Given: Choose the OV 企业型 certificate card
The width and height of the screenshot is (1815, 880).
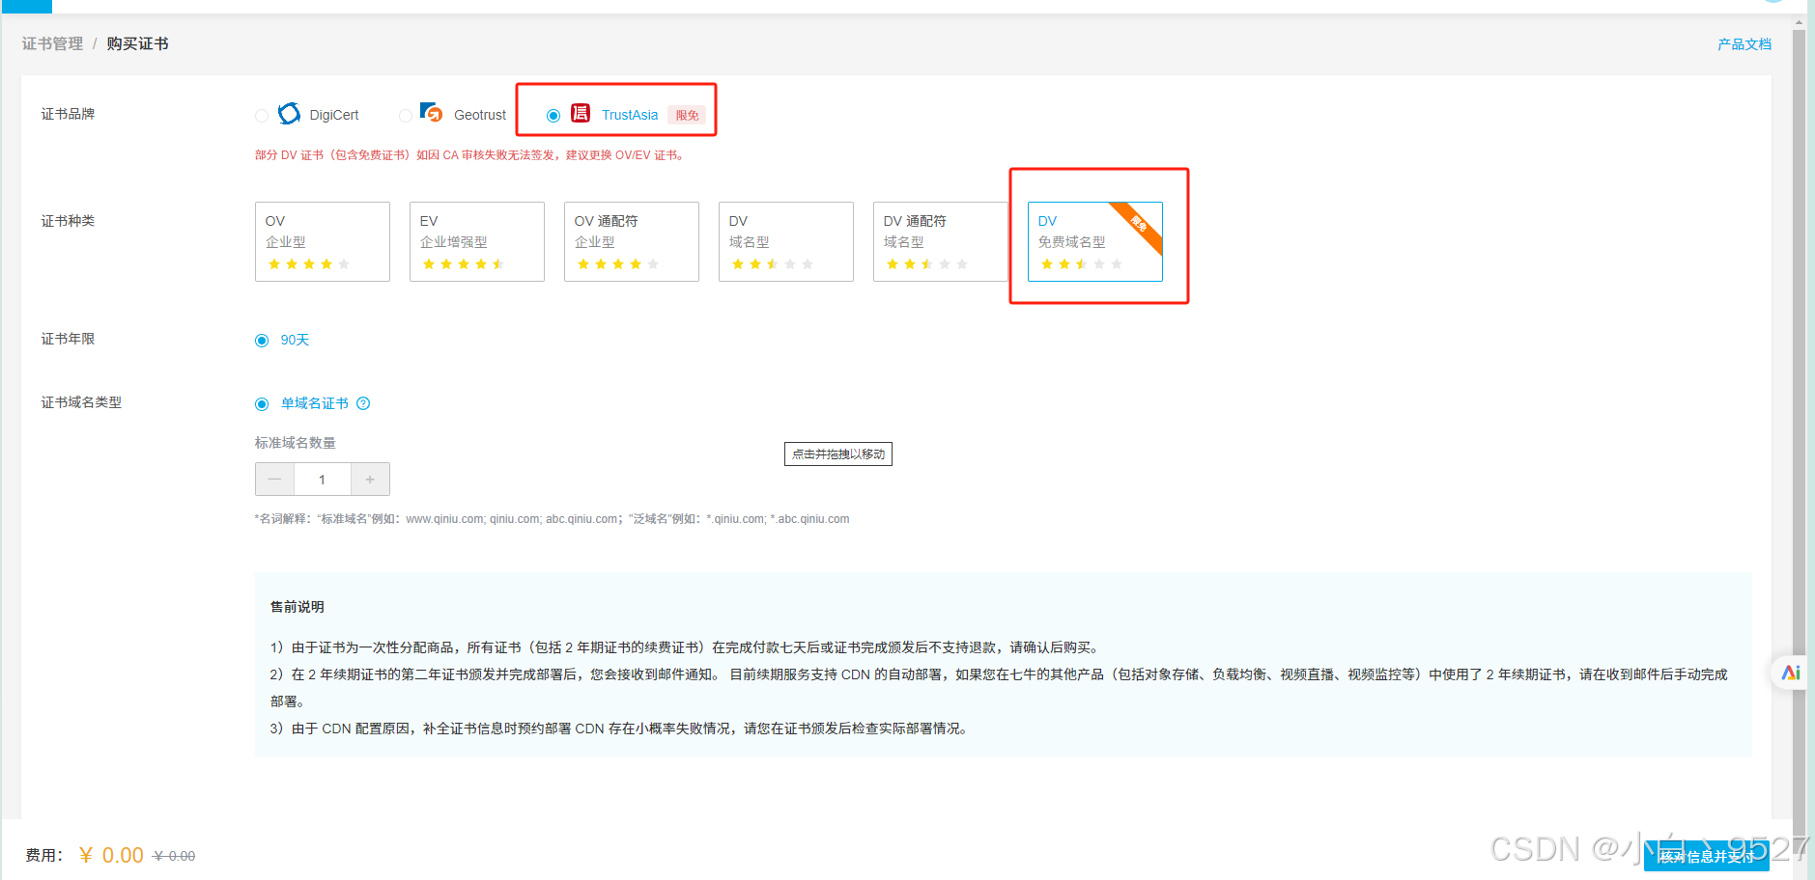Looking at the screenshot, I should 323,241.
